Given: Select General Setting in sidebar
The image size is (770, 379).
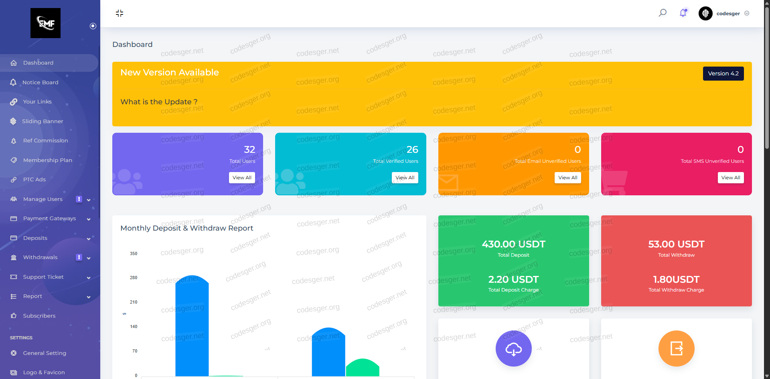Looking at the screenshot, I should click(45, 353).
